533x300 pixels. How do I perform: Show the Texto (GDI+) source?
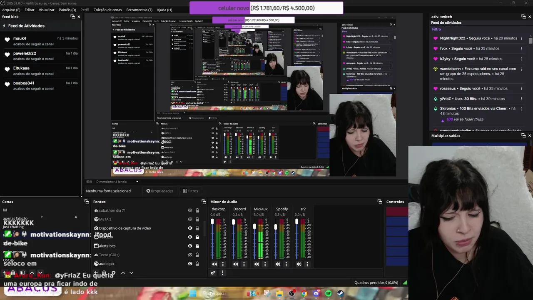click(x=190, y=255)
